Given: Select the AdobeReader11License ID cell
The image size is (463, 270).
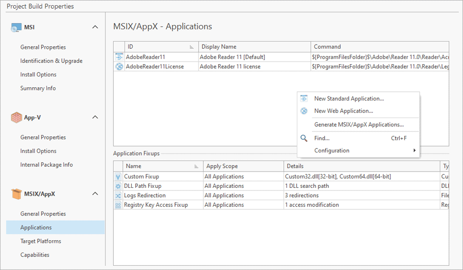Looking at the screenshot, I should (x=162, y=67).
